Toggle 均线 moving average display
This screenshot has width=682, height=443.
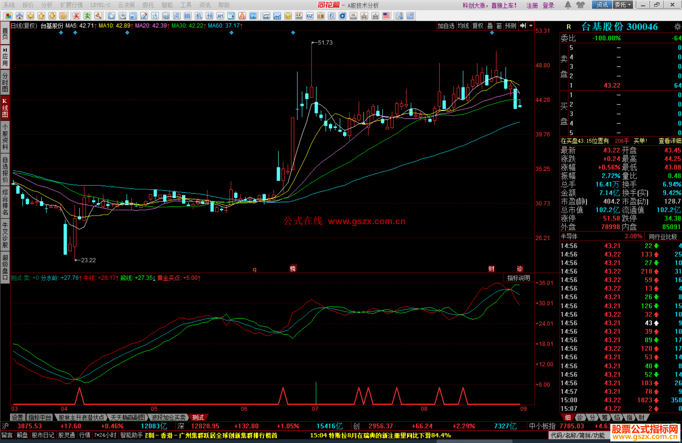click(x=463, y=26)
